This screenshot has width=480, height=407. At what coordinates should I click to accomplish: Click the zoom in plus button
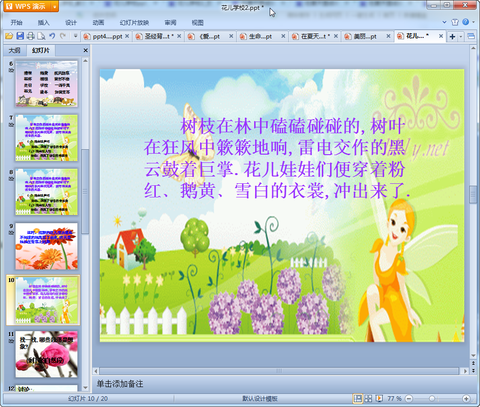pyautogui.click(x=466, y=399)
